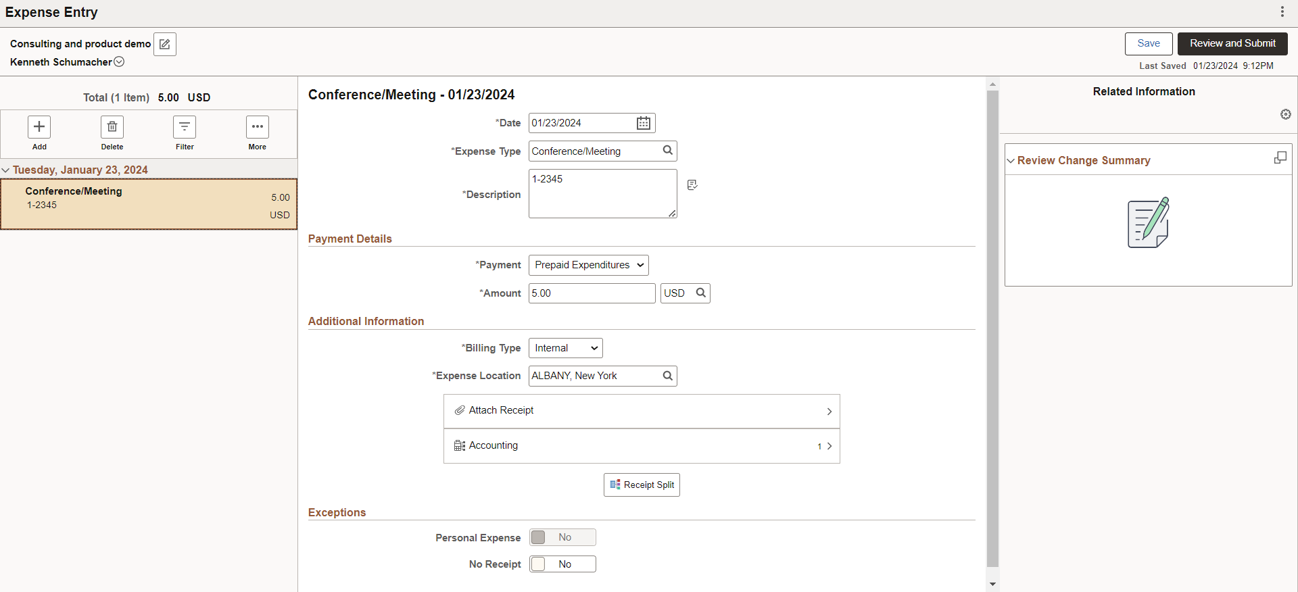Look up Expense Location with magnifier
This screenshot has width=1298, height=592.
pyautogui.click(x=667, y=376)
